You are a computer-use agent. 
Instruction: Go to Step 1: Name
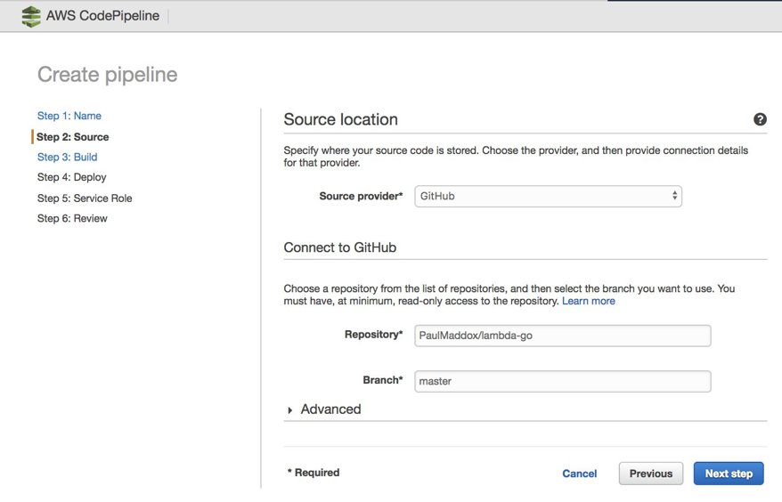tap(69, 116)
